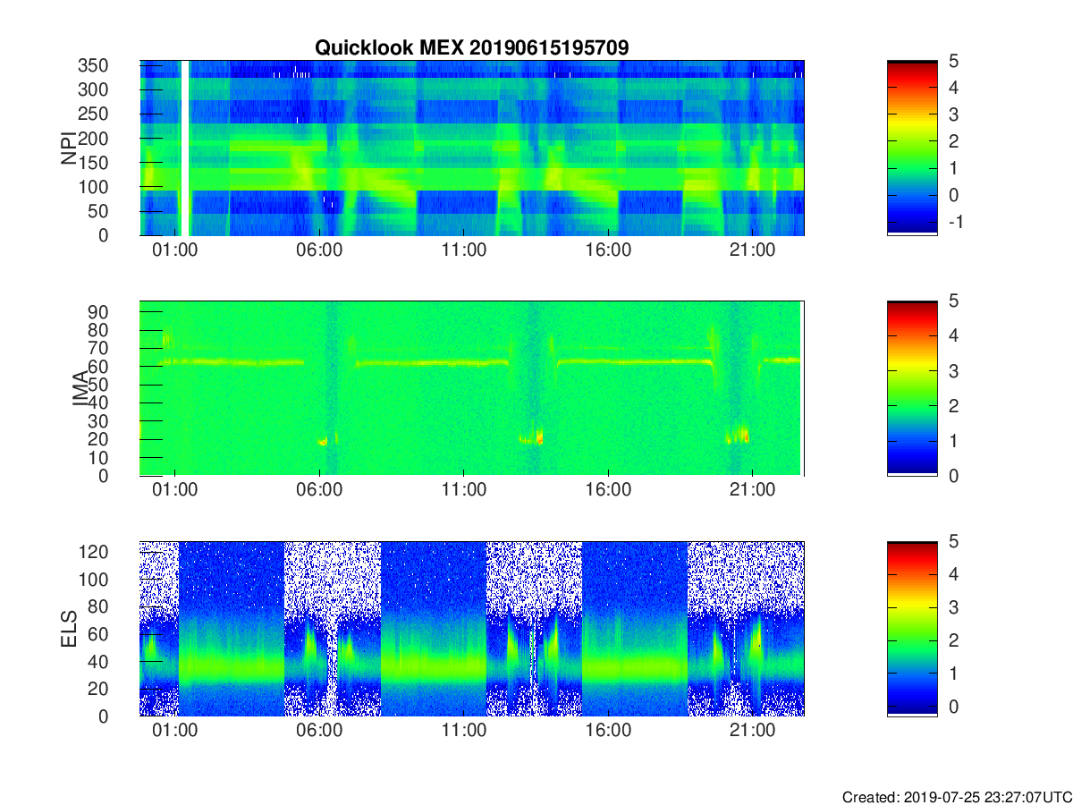
Task: Click the 11:00 tick label under the NPI panel
Action: (464, 250)
